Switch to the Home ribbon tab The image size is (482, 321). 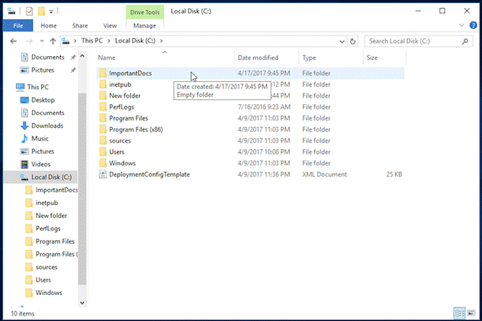tap(49, 26)
